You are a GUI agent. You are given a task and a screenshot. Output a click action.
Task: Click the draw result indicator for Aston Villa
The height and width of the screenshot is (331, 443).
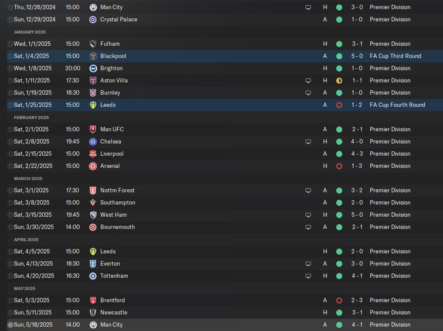tap(339, 81)
